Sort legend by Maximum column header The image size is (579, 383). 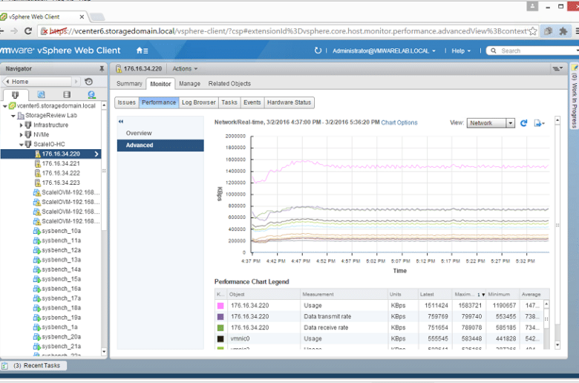(468, 295)
